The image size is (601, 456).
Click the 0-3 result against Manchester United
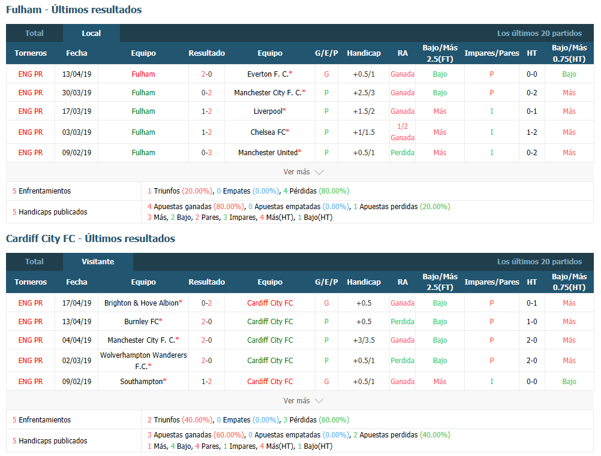point(206,152)
